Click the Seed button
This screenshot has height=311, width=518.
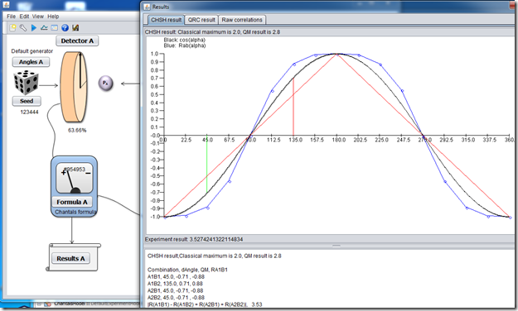tap(27, 101)
